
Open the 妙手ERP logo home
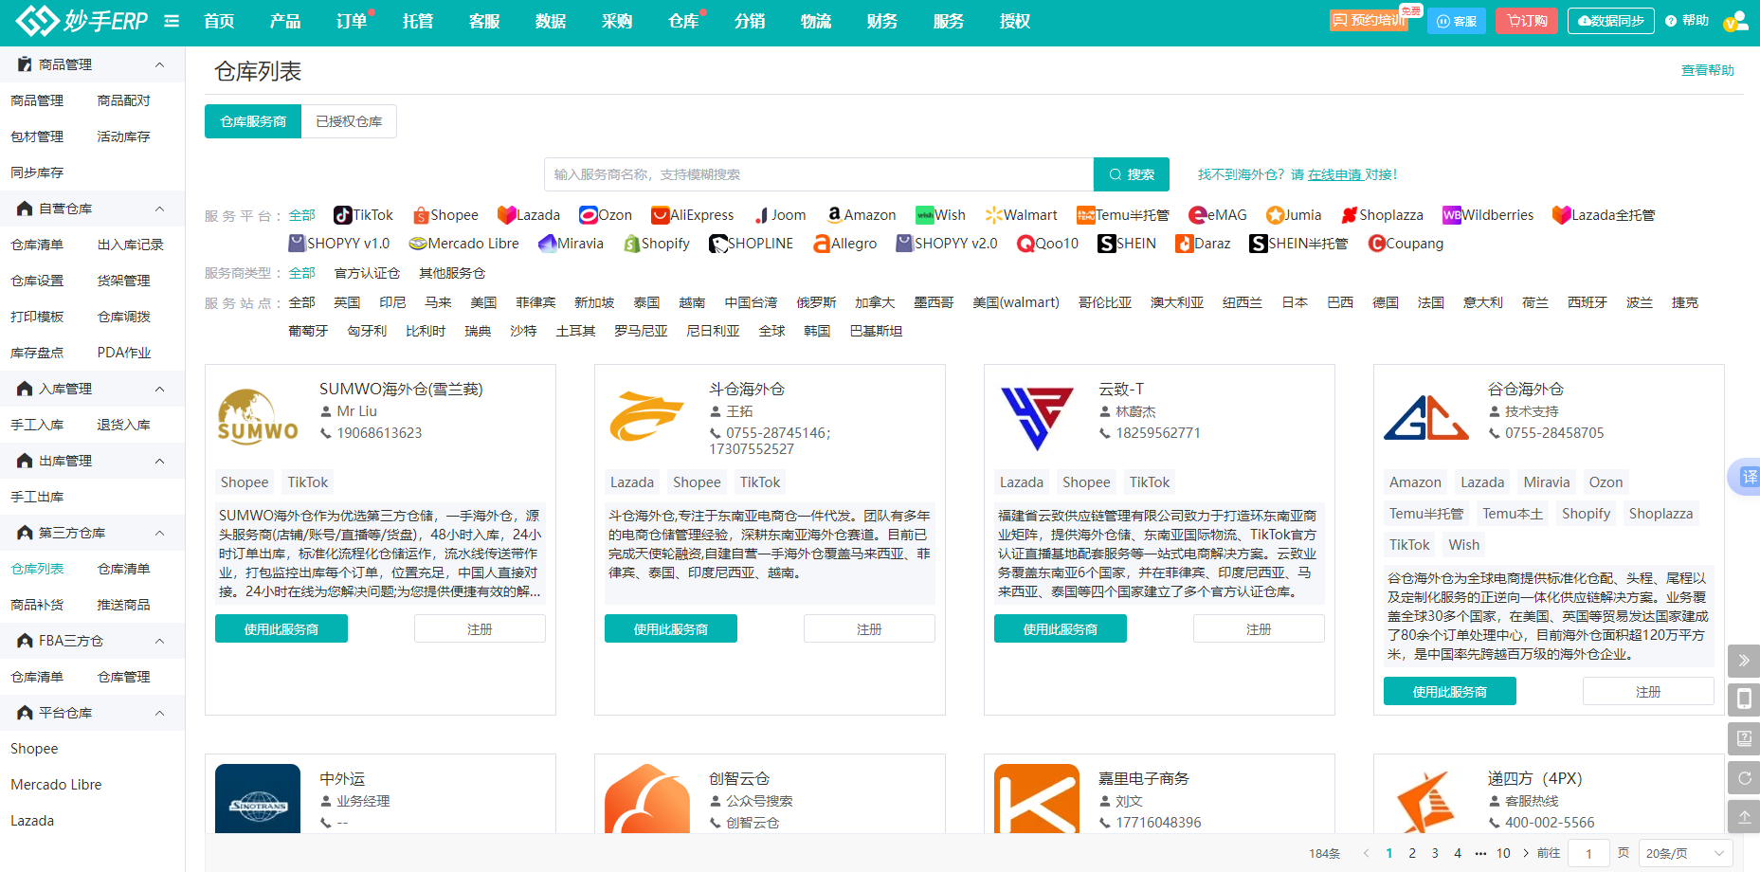pos(82,21)
